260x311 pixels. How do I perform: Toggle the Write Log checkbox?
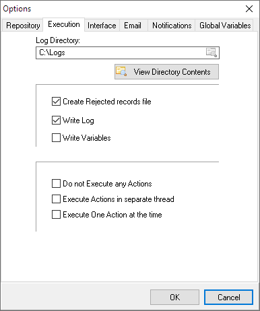coord(56,120)
